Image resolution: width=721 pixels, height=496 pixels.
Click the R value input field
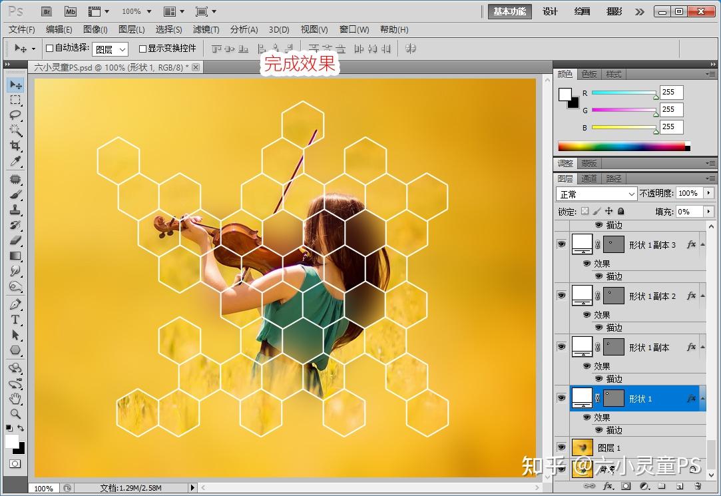(671, 93)
